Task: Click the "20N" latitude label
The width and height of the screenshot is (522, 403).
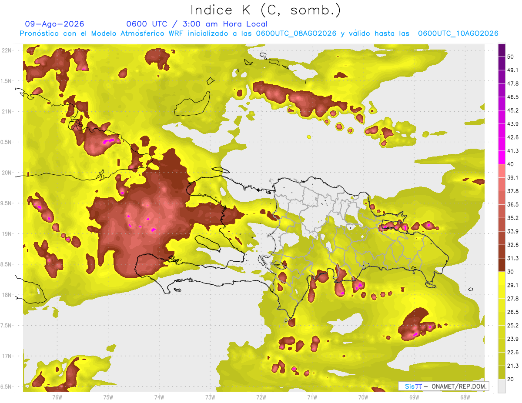Action: pyautogui.click(x=7, y=173)
